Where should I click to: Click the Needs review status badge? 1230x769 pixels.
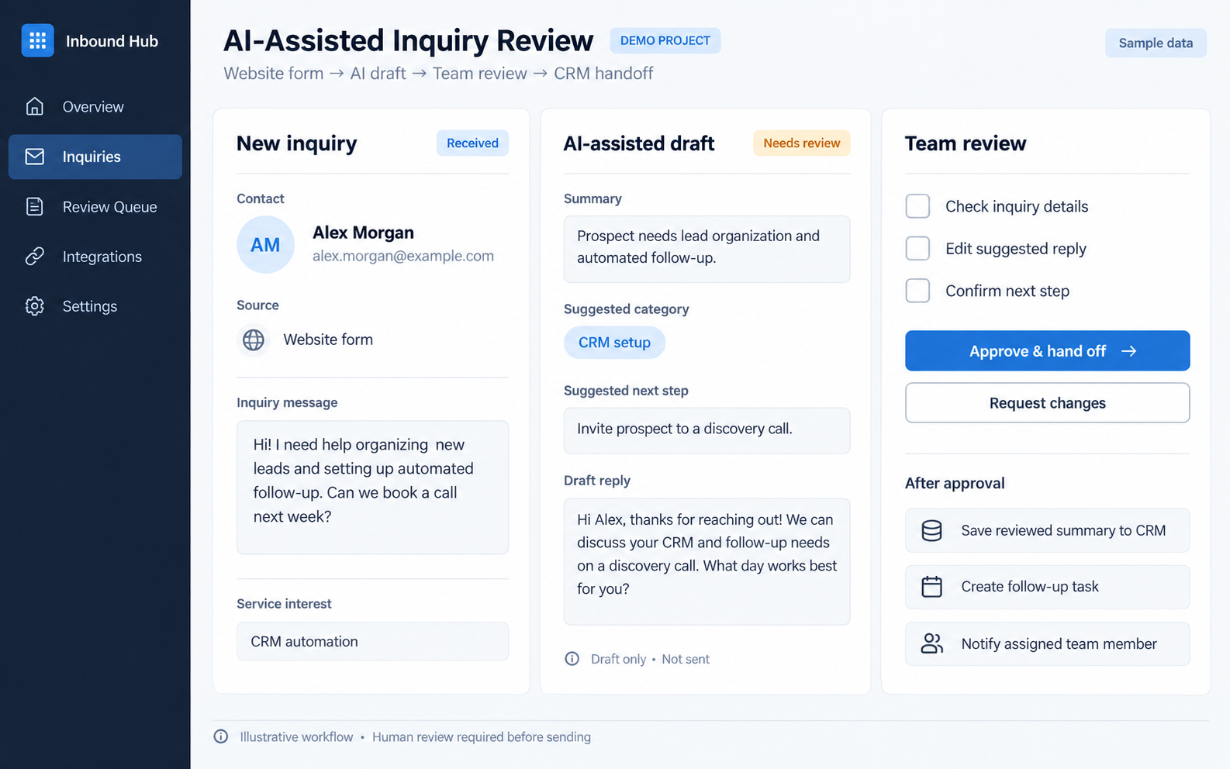click(801, 143)
